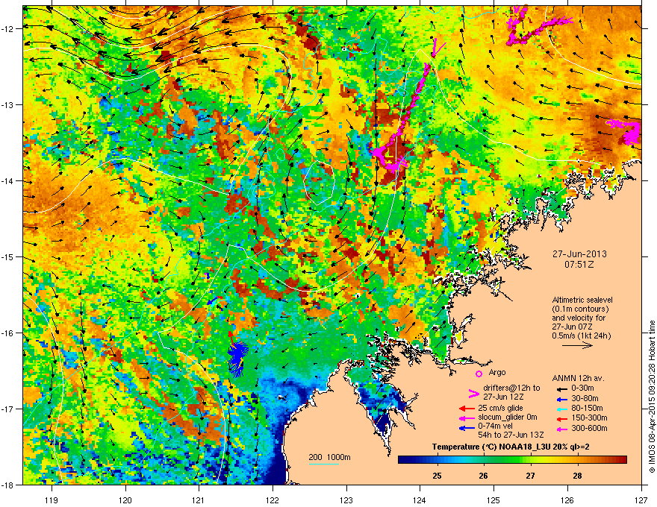Click the Altimetric sealevel text
Screen dimensions: 657x507
582,300
